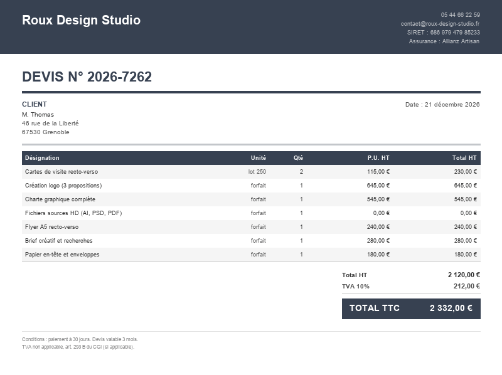
Task: Click the lot 250 unit cell
Action: 257,172
